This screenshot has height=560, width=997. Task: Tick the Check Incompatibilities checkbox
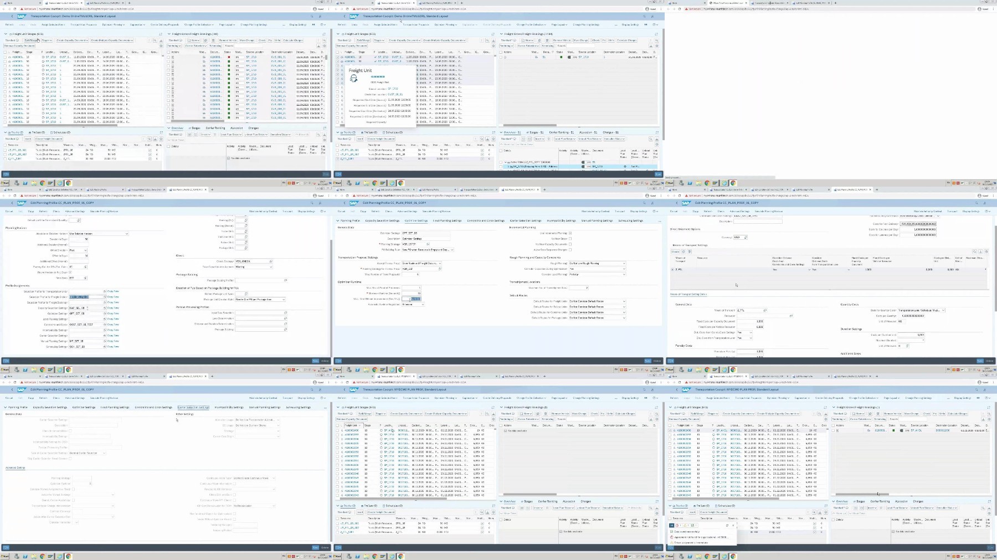coord(70,431)
